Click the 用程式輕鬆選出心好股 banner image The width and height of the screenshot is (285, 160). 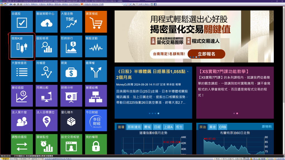coord(194,36)
